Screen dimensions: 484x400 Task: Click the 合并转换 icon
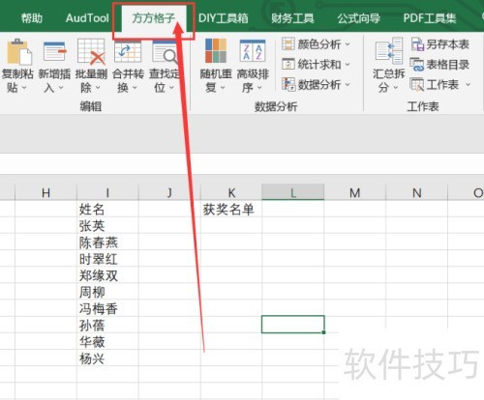pyautogui.click(x=128, y=51)
